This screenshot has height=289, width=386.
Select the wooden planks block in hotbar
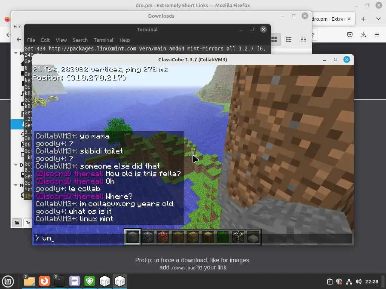point(193,237)
